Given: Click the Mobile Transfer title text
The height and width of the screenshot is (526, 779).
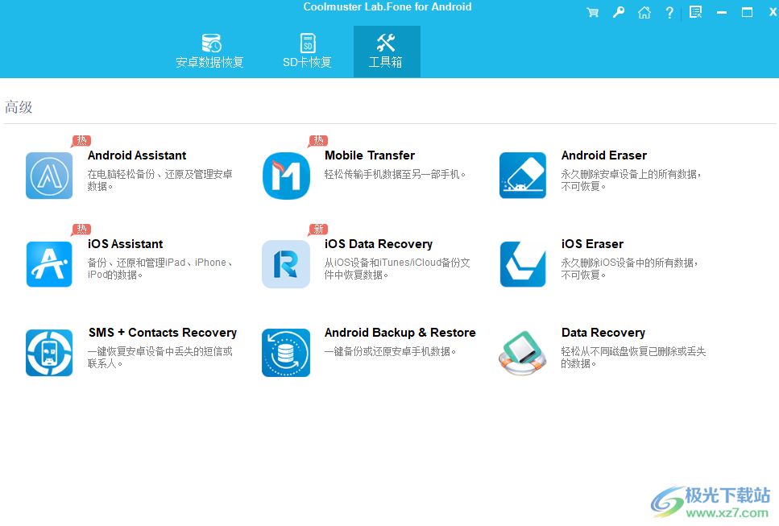Looking at the screenshot, I should (x=369, y=155).
